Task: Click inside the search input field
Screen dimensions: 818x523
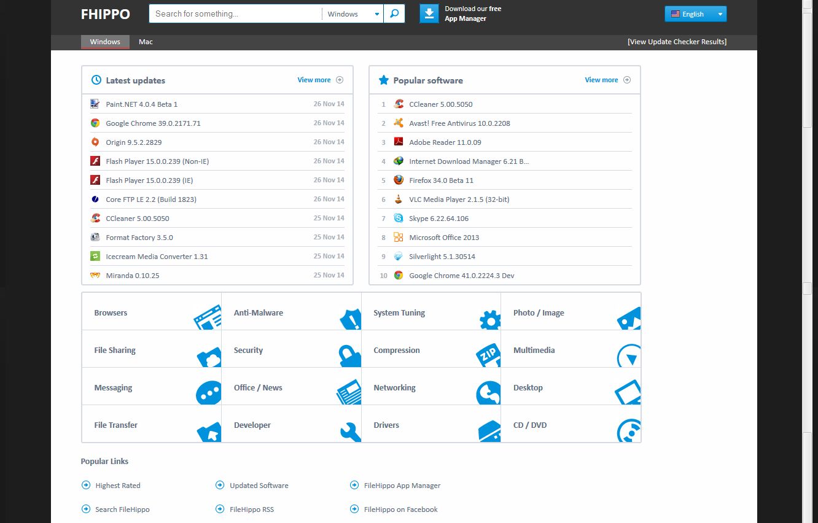Action: [233, 13]
